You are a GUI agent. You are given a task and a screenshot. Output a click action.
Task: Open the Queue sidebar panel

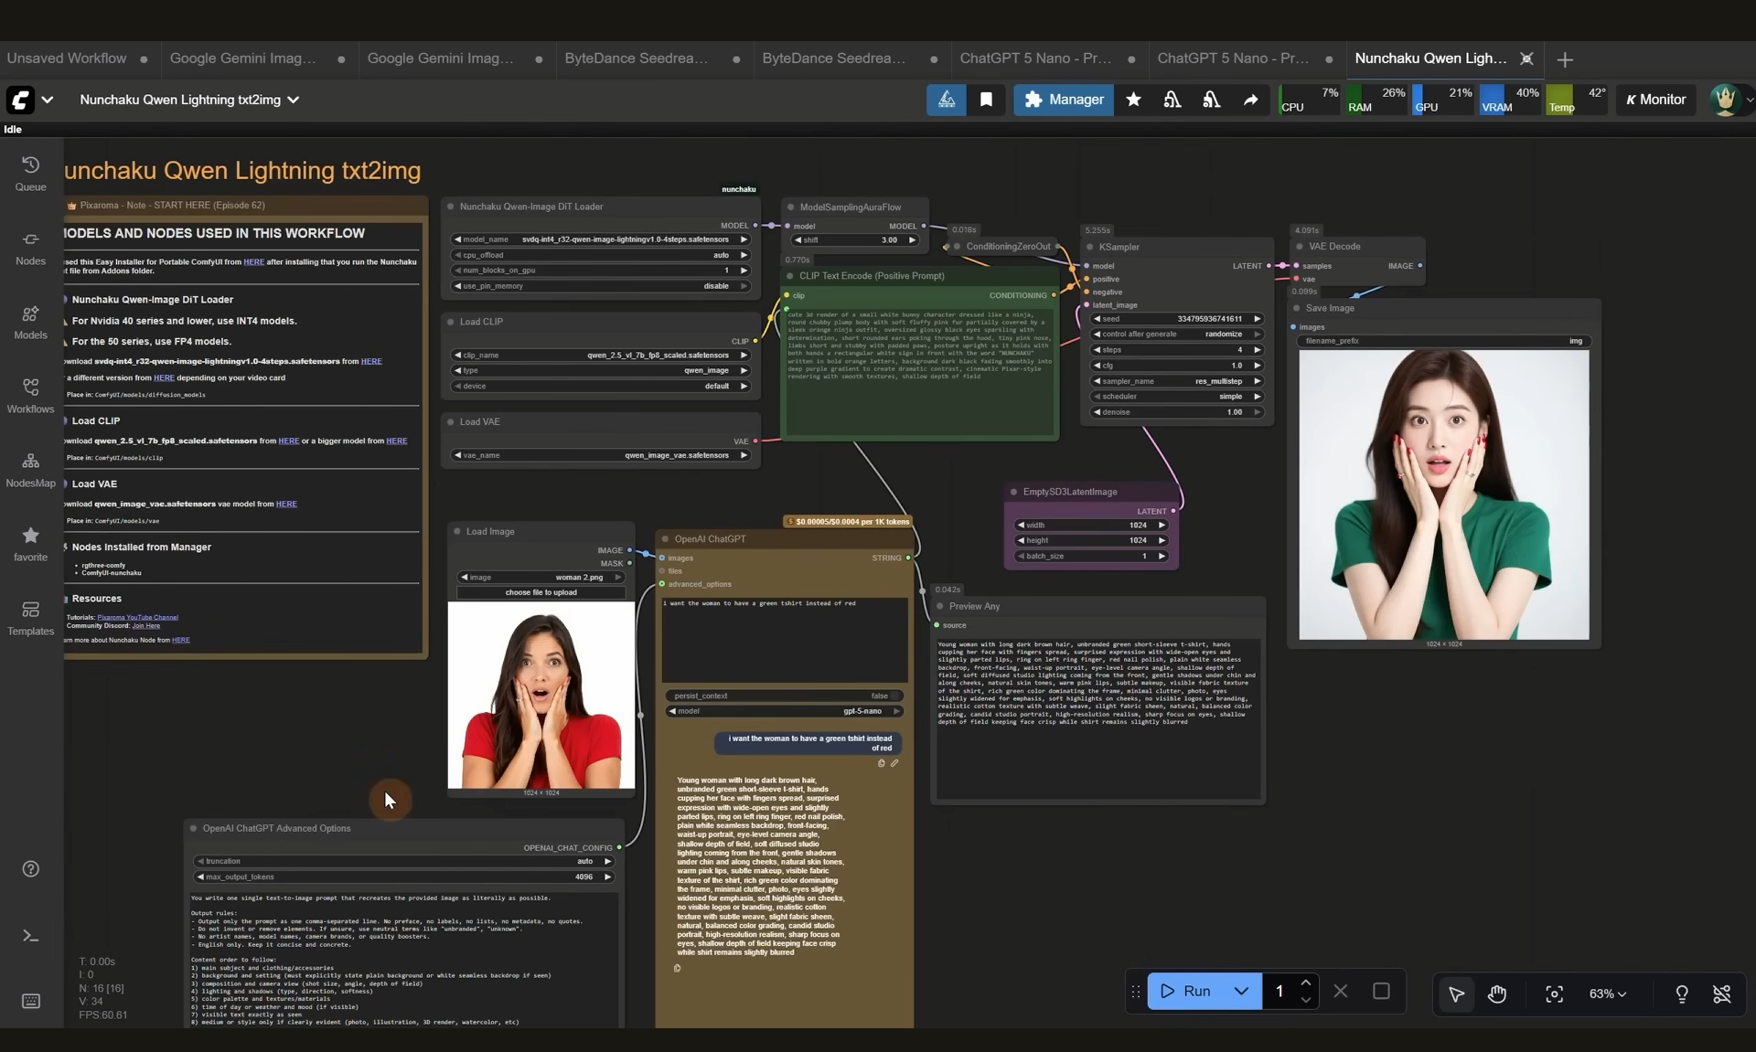coord(30,172)
